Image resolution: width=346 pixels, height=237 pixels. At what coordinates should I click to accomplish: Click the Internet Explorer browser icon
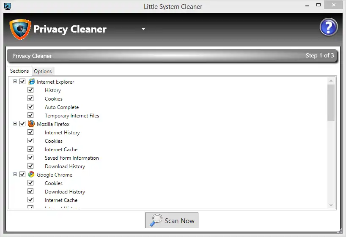click(31, 82)
